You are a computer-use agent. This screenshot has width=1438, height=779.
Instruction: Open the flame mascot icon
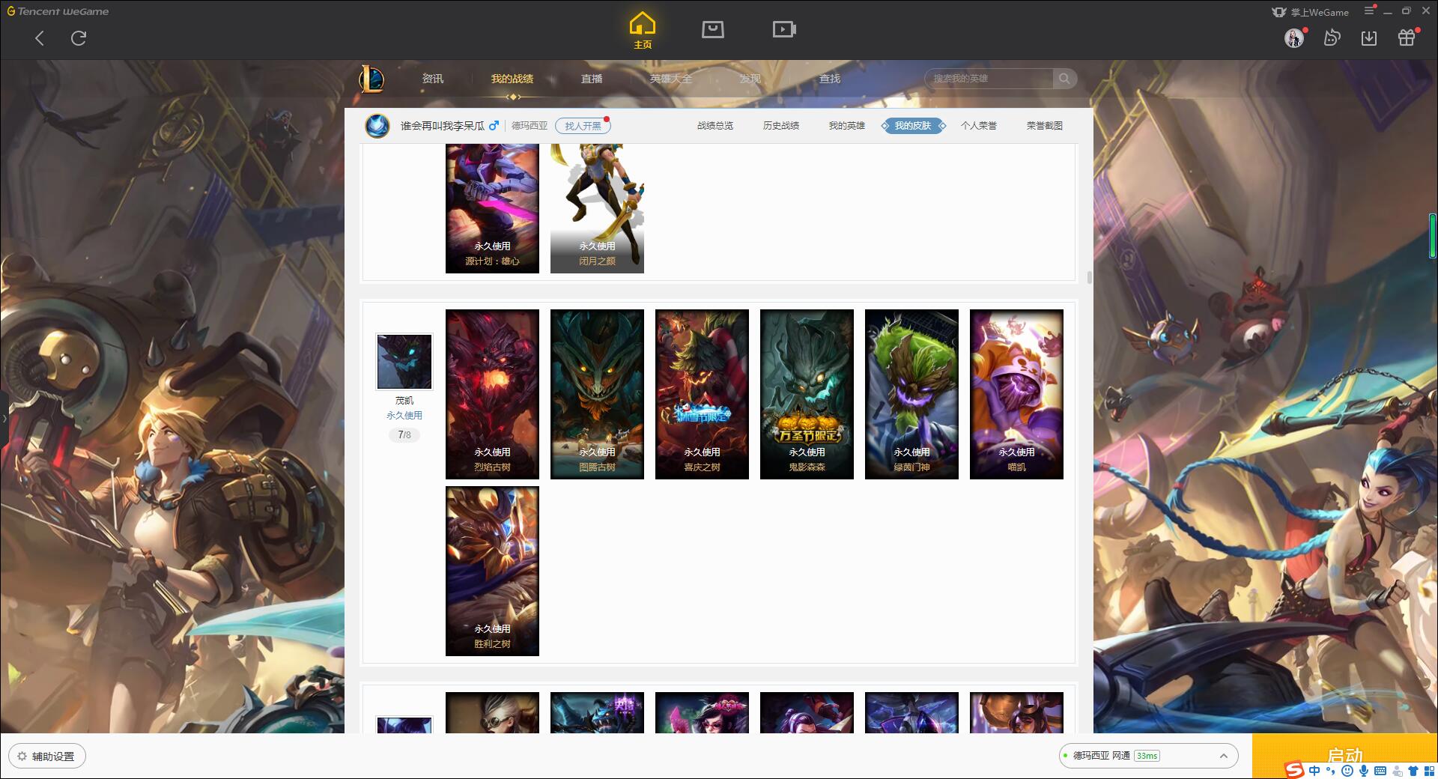(x=1332, y=37)
